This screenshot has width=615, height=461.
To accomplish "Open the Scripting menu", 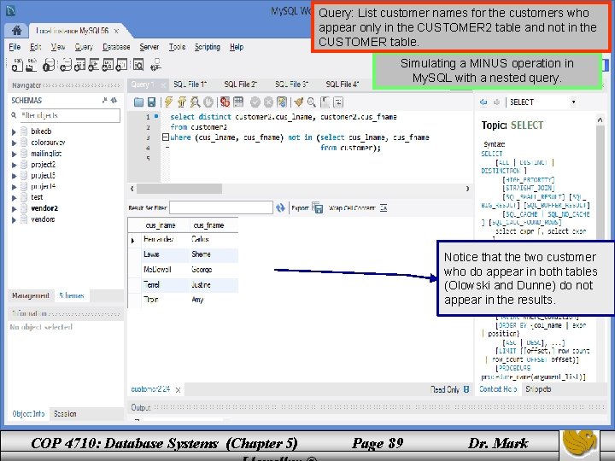I will tap(208, 47).
